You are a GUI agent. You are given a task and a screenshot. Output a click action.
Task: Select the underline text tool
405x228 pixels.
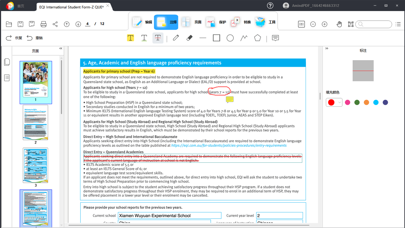[144, 38]
